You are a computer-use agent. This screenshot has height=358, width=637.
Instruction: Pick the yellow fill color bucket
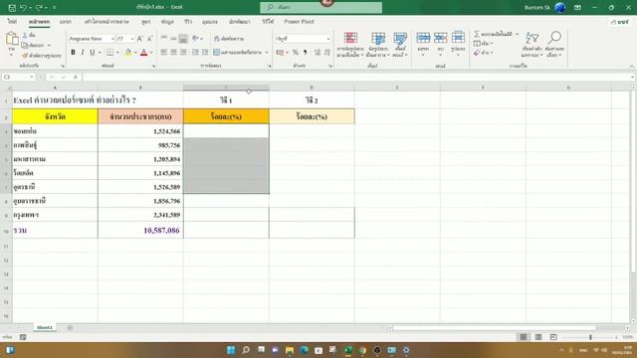click(128, 53)
